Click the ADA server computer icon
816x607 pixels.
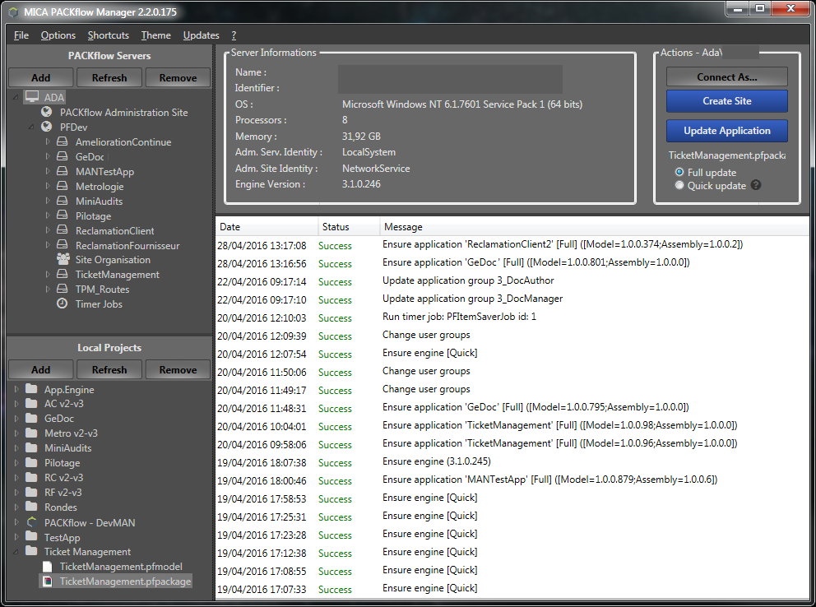(x=32, y=97)
